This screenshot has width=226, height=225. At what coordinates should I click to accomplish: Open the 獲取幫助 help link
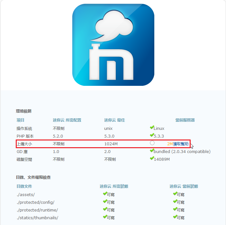click(x=181, y=144)
